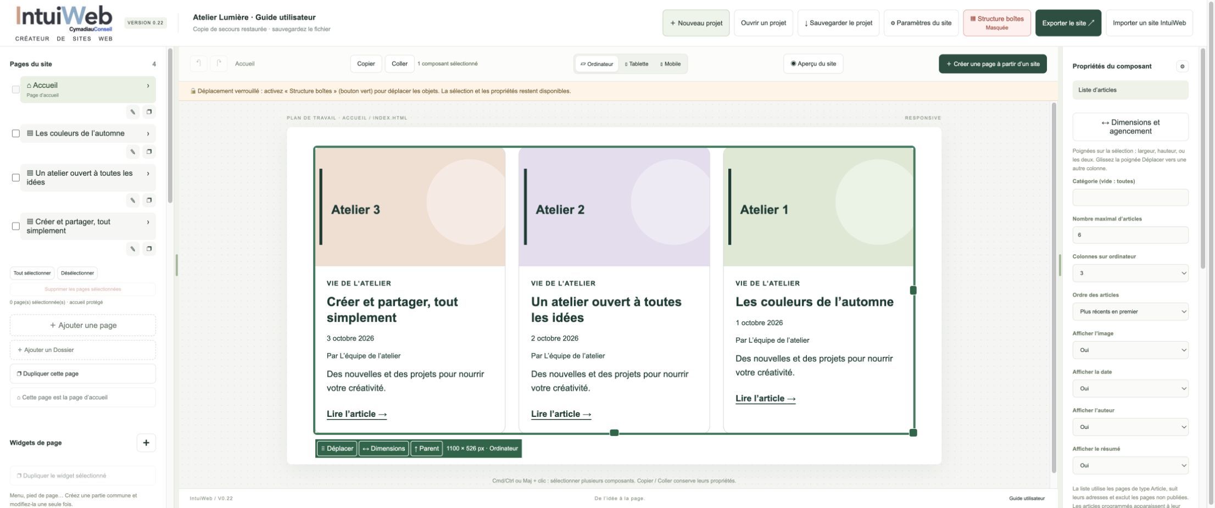Duplicate Les couleurs de l'automne via its copy icon
Screen dimensions: 1215x508
149,152
